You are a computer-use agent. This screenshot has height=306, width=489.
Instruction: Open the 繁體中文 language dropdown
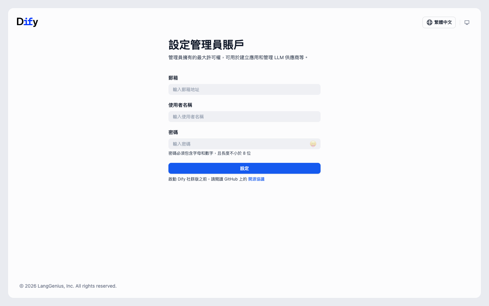pos(439,22)
